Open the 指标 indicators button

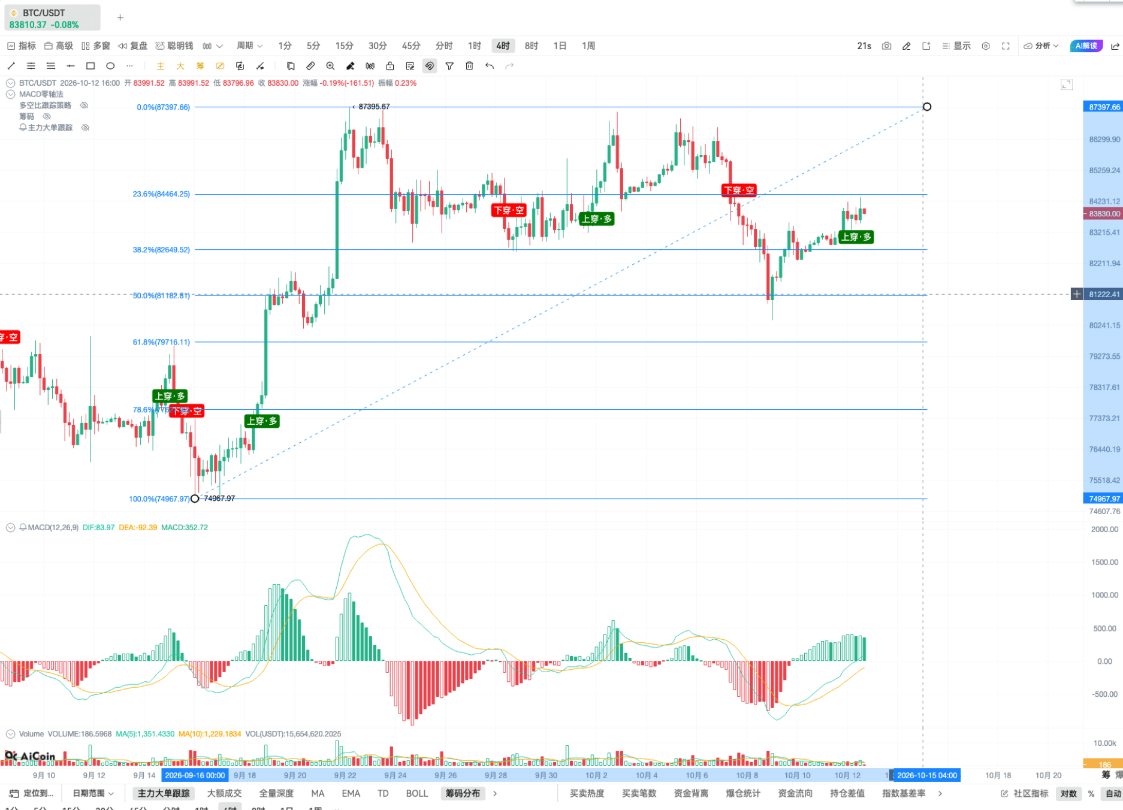[x=22, y=46]
